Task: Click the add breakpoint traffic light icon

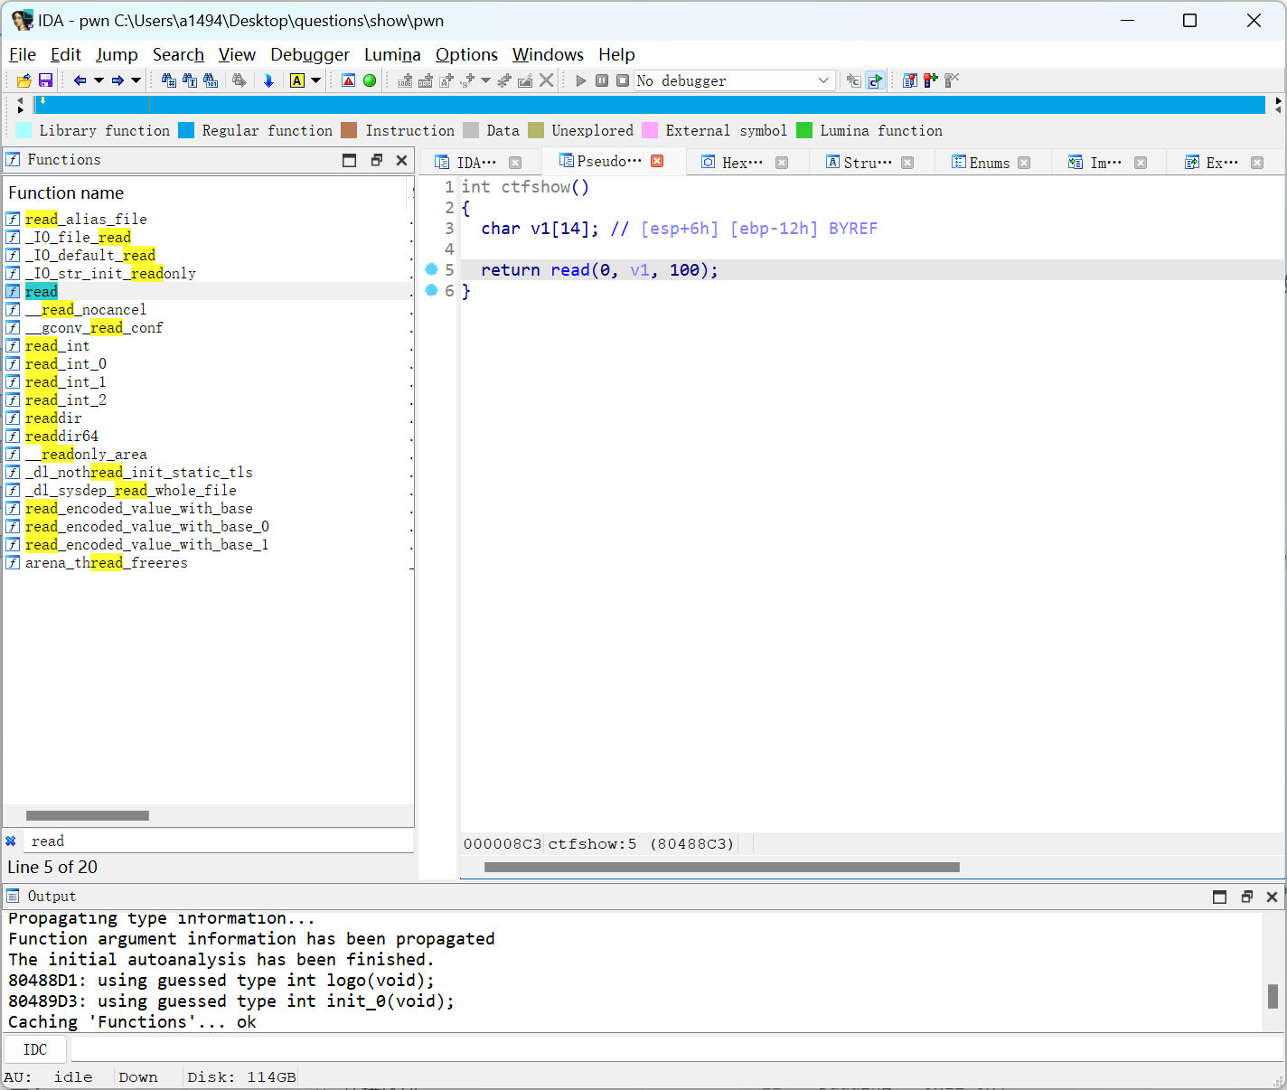Action: [931, 80]
